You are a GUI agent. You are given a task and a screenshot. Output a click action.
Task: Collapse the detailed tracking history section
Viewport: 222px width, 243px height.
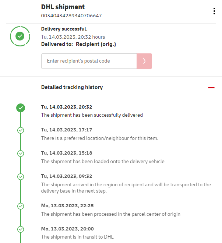coord(211,88)
